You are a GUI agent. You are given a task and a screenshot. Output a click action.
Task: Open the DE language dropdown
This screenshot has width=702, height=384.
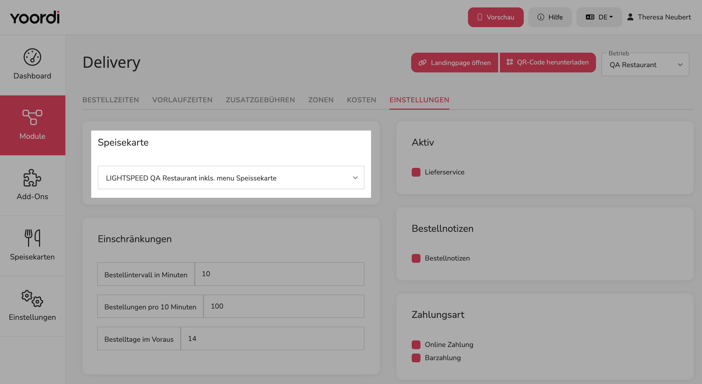[x=599, y=17]
